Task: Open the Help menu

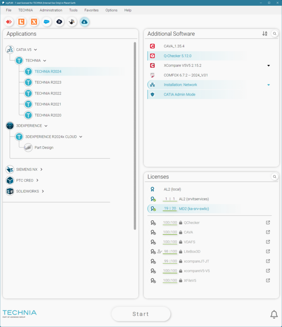Action: [x=128, y=10]
